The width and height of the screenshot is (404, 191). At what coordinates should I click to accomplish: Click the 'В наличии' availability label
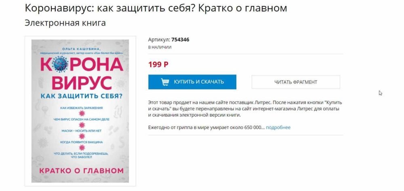[160, 47]
